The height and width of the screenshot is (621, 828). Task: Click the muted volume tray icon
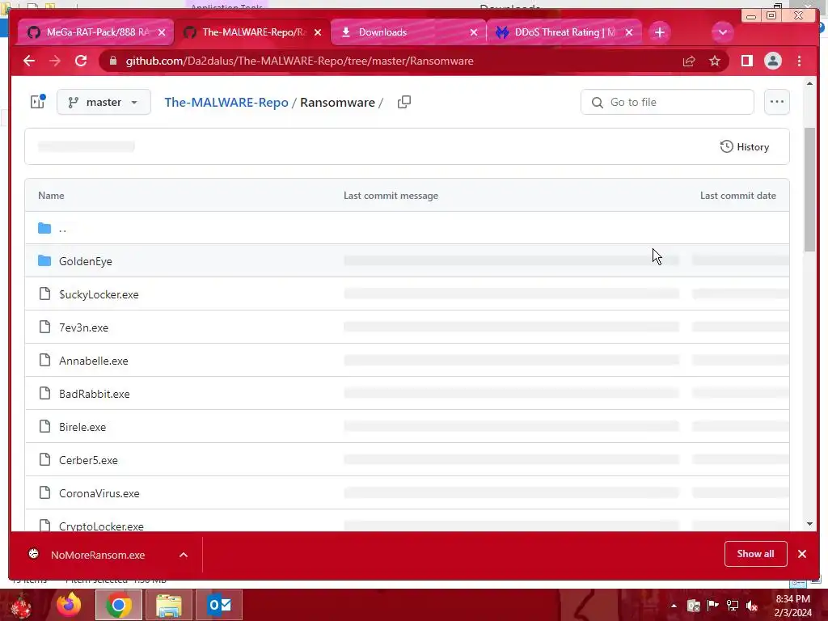point(752,606)
